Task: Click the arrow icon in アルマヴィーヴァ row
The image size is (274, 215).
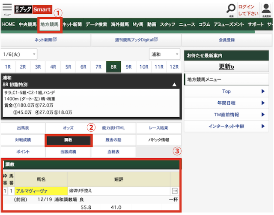Action: coord(175,191)
